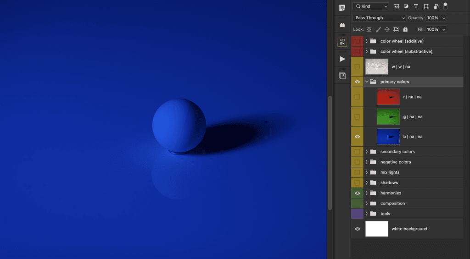
Task: Hide the harmonies group
Action: coord(357,193)
